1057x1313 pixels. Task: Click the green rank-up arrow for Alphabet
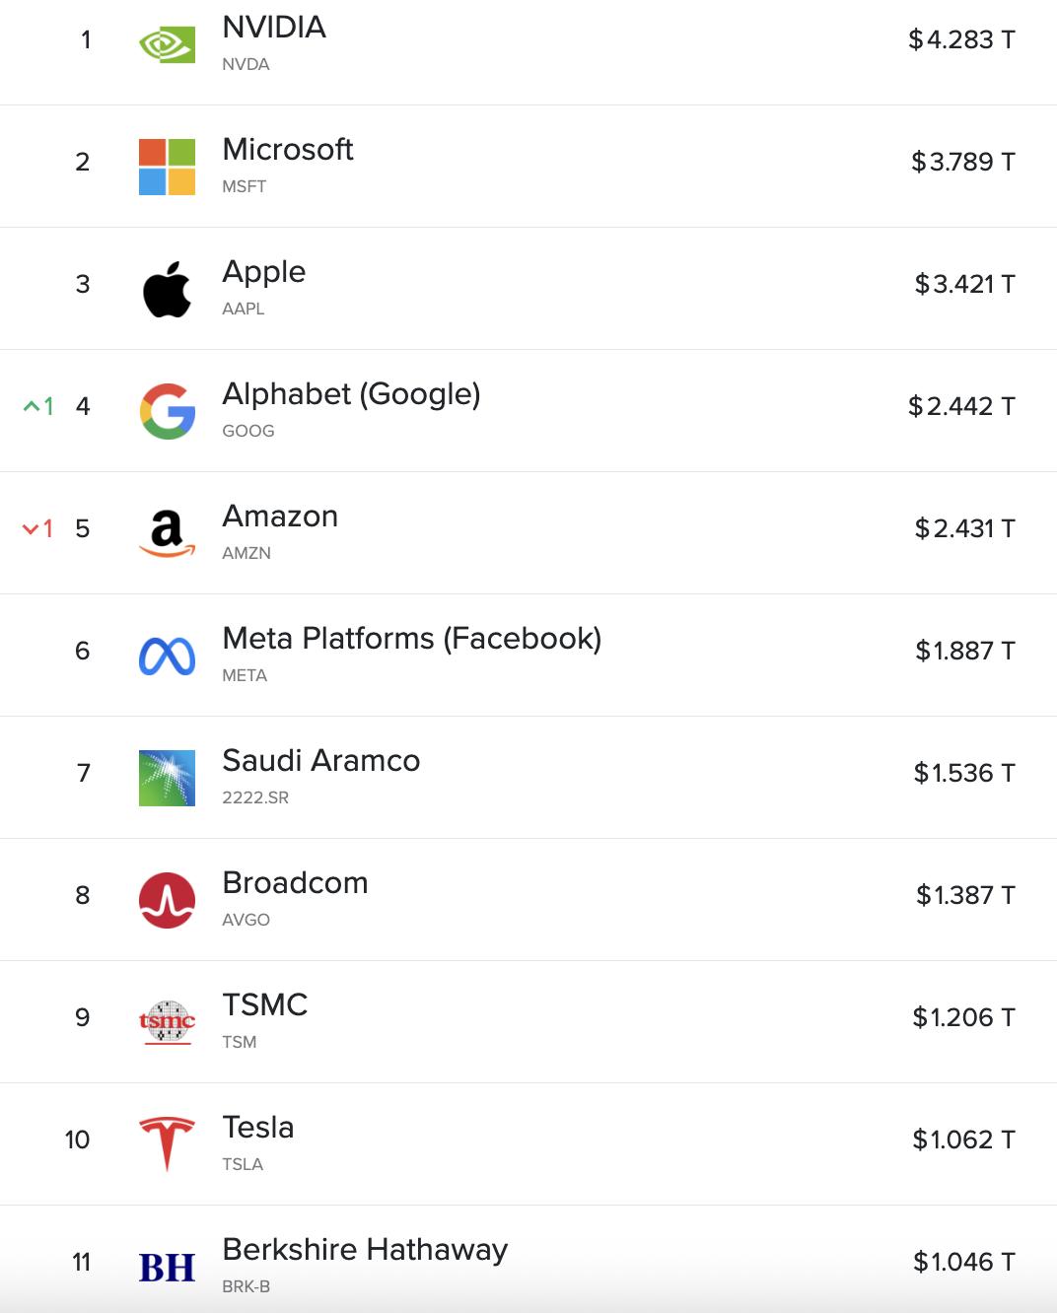tap(32, 406)
